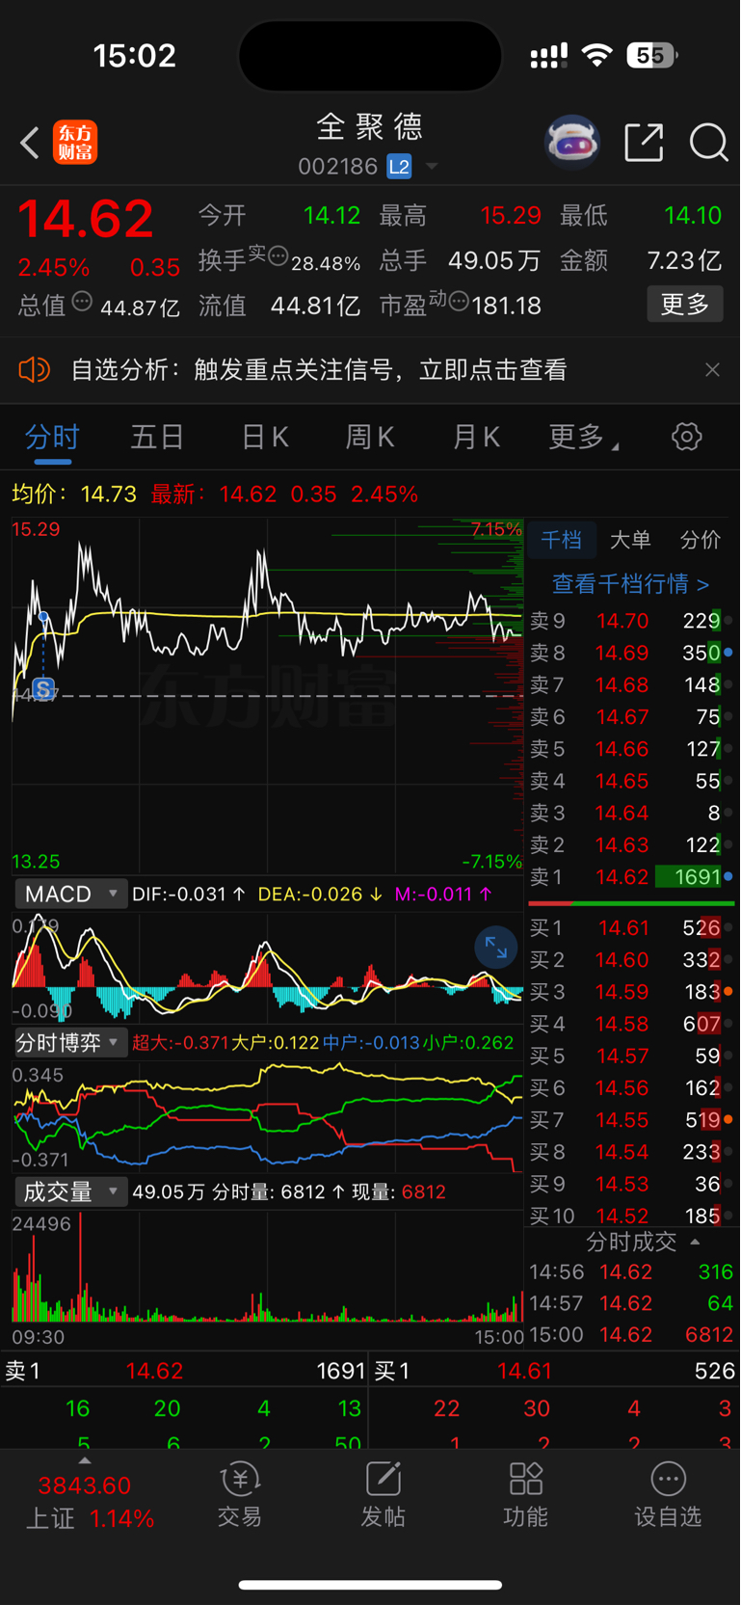Open the search magnifier icon
The height and width of the screenshot is (1605, 741).
708,143
